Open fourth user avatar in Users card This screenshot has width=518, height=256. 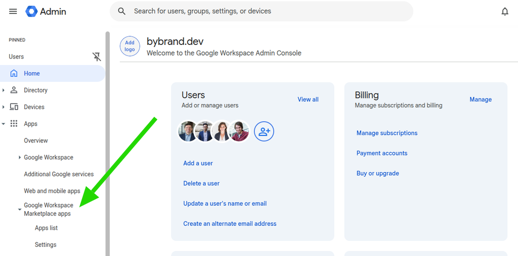239,131
